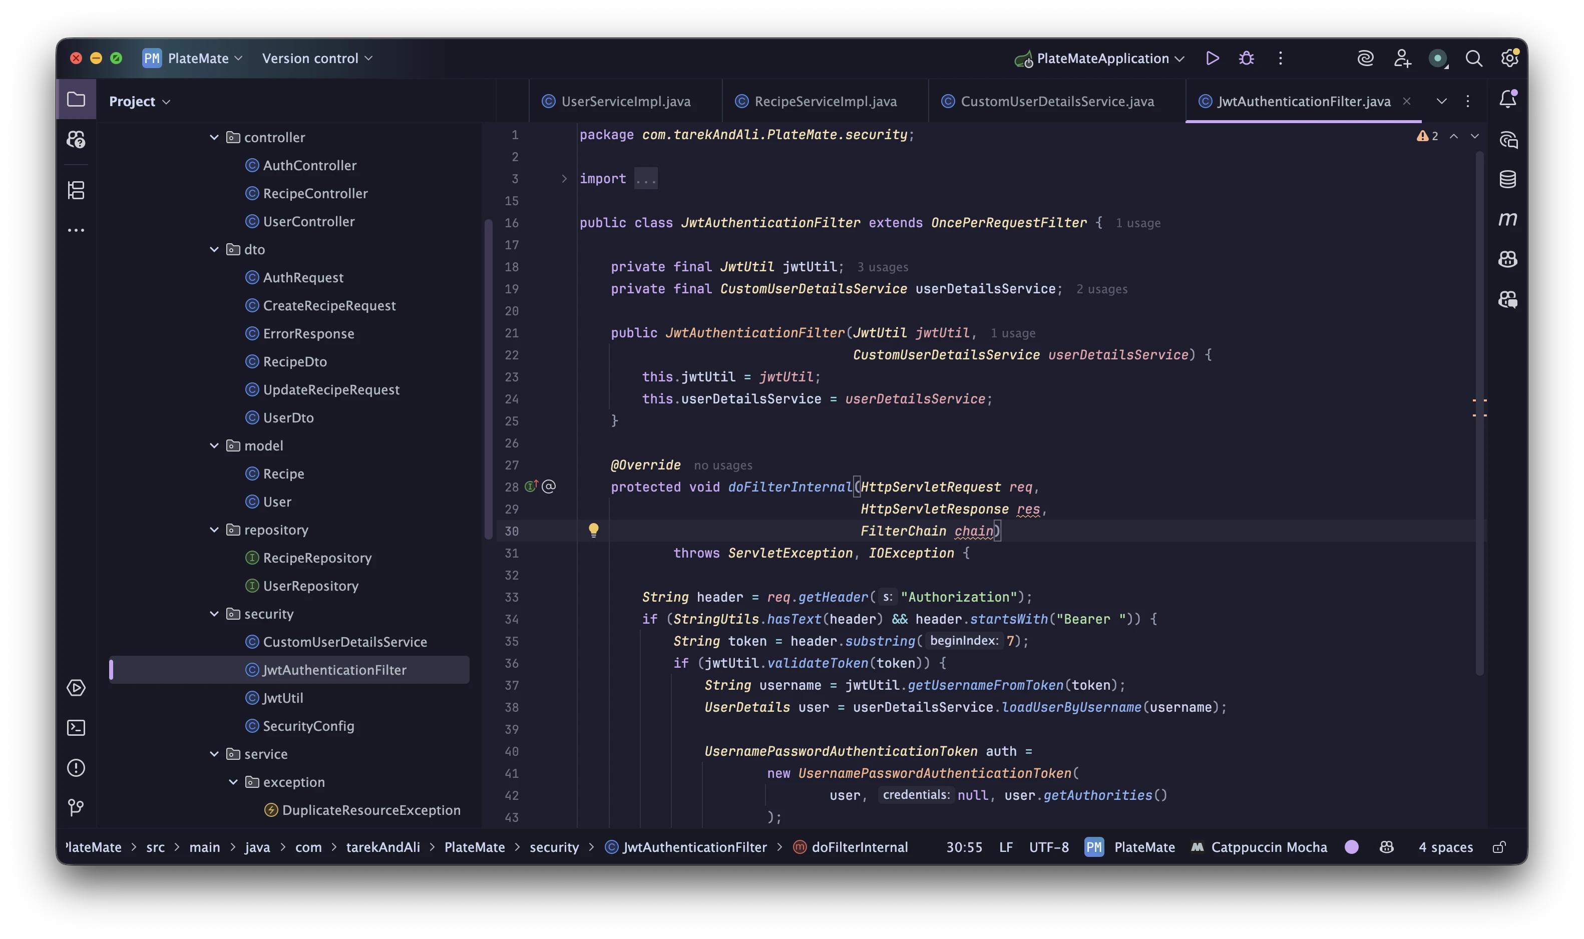The width and height of the screenshot is (1584, 939).
Task: Collapse the controller package folder
Action: 214,137
